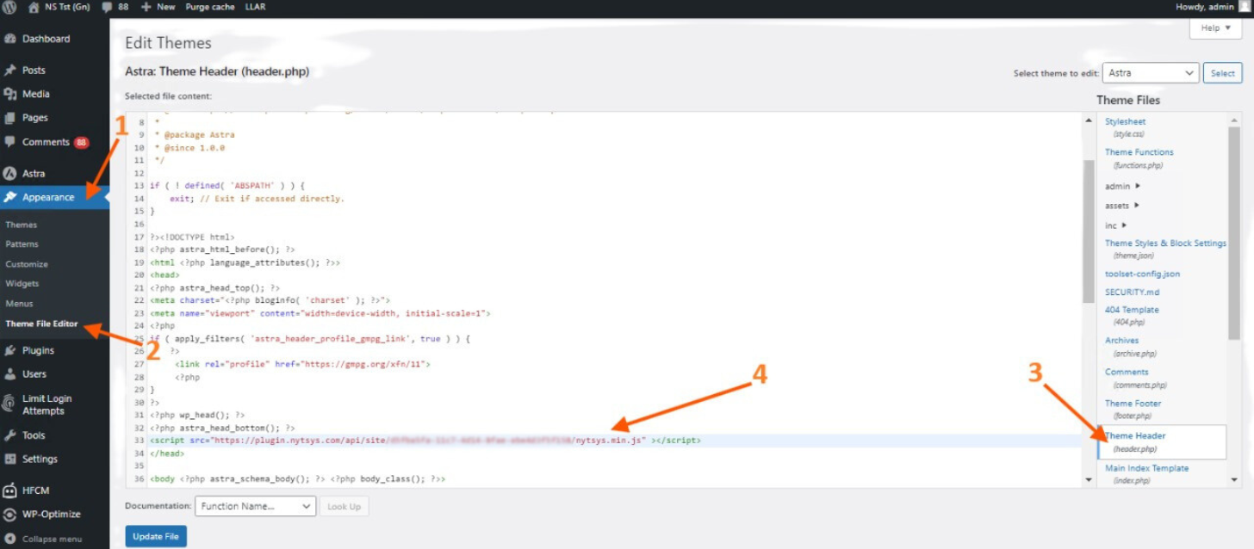Click the admin avatar in top bar
The height and width of the screenshot is (549, 1254).
pyautogui.click(x=1244, y=7)
